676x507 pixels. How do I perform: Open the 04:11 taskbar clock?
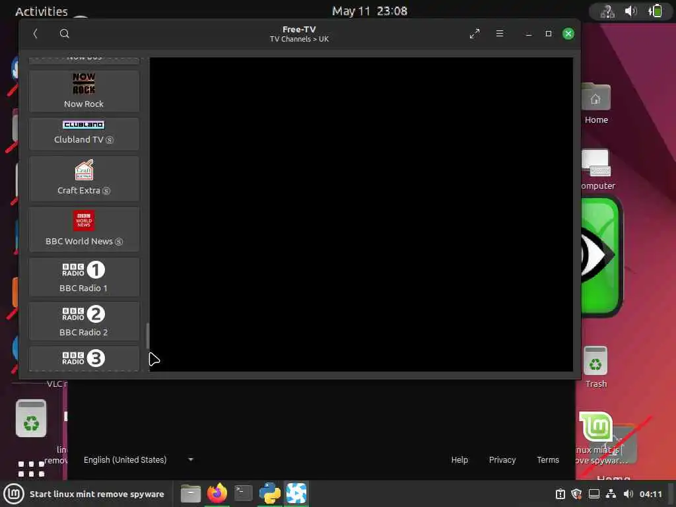(650, 494)
